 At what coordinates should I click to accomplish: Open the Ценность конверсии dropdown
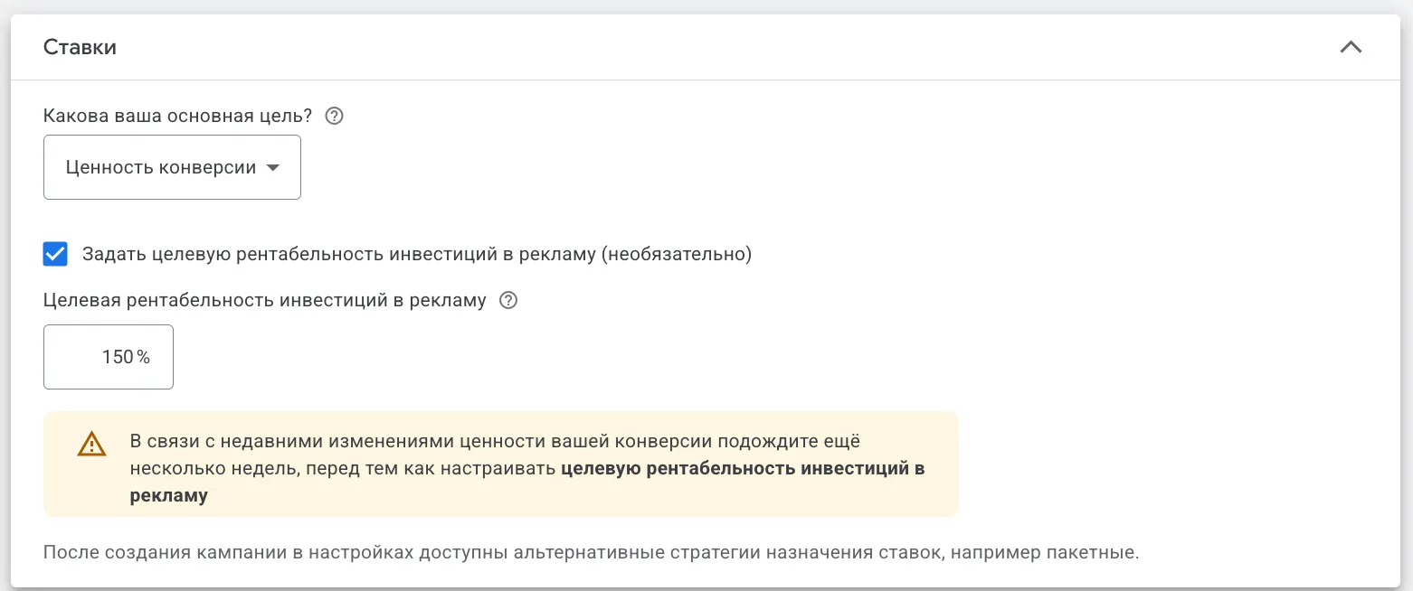(172, 167)
